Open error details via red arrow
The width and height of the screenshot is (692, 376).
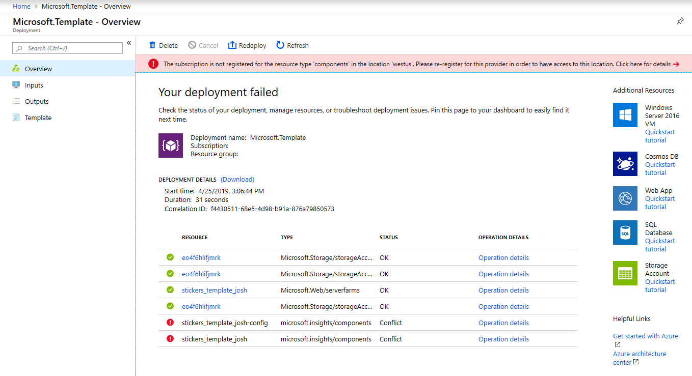click(x=676, y=64)
